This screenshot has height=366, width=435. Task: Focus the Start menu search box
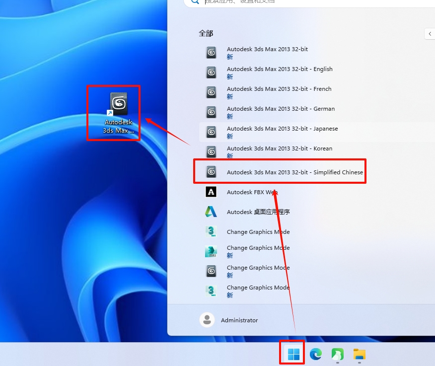click(x=298, y=2)
